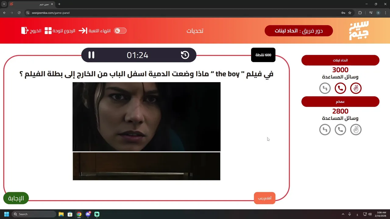Click the عمكم score 2800
Image resolution: width=390 pixels, height=219 pixels.
coord(340,111)
